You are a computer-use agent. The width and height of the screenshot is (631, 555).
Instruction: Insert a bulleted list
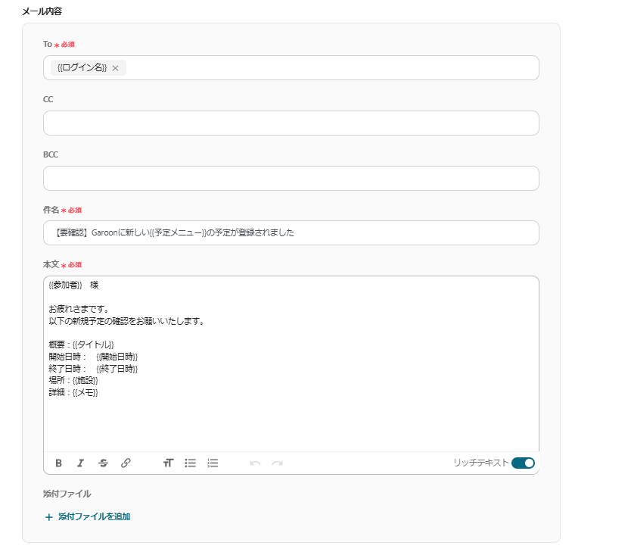[x=191, y=463]
